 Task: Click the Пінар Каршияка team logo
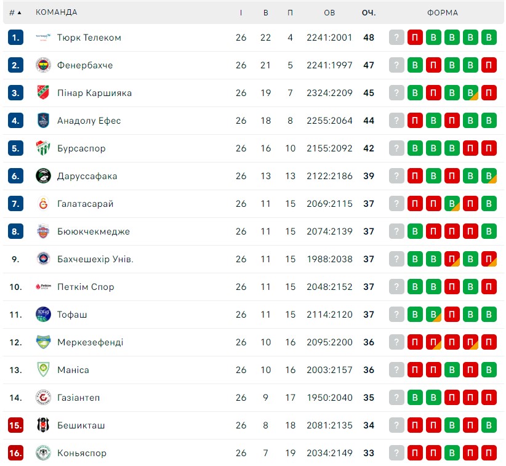pos(43,93)
